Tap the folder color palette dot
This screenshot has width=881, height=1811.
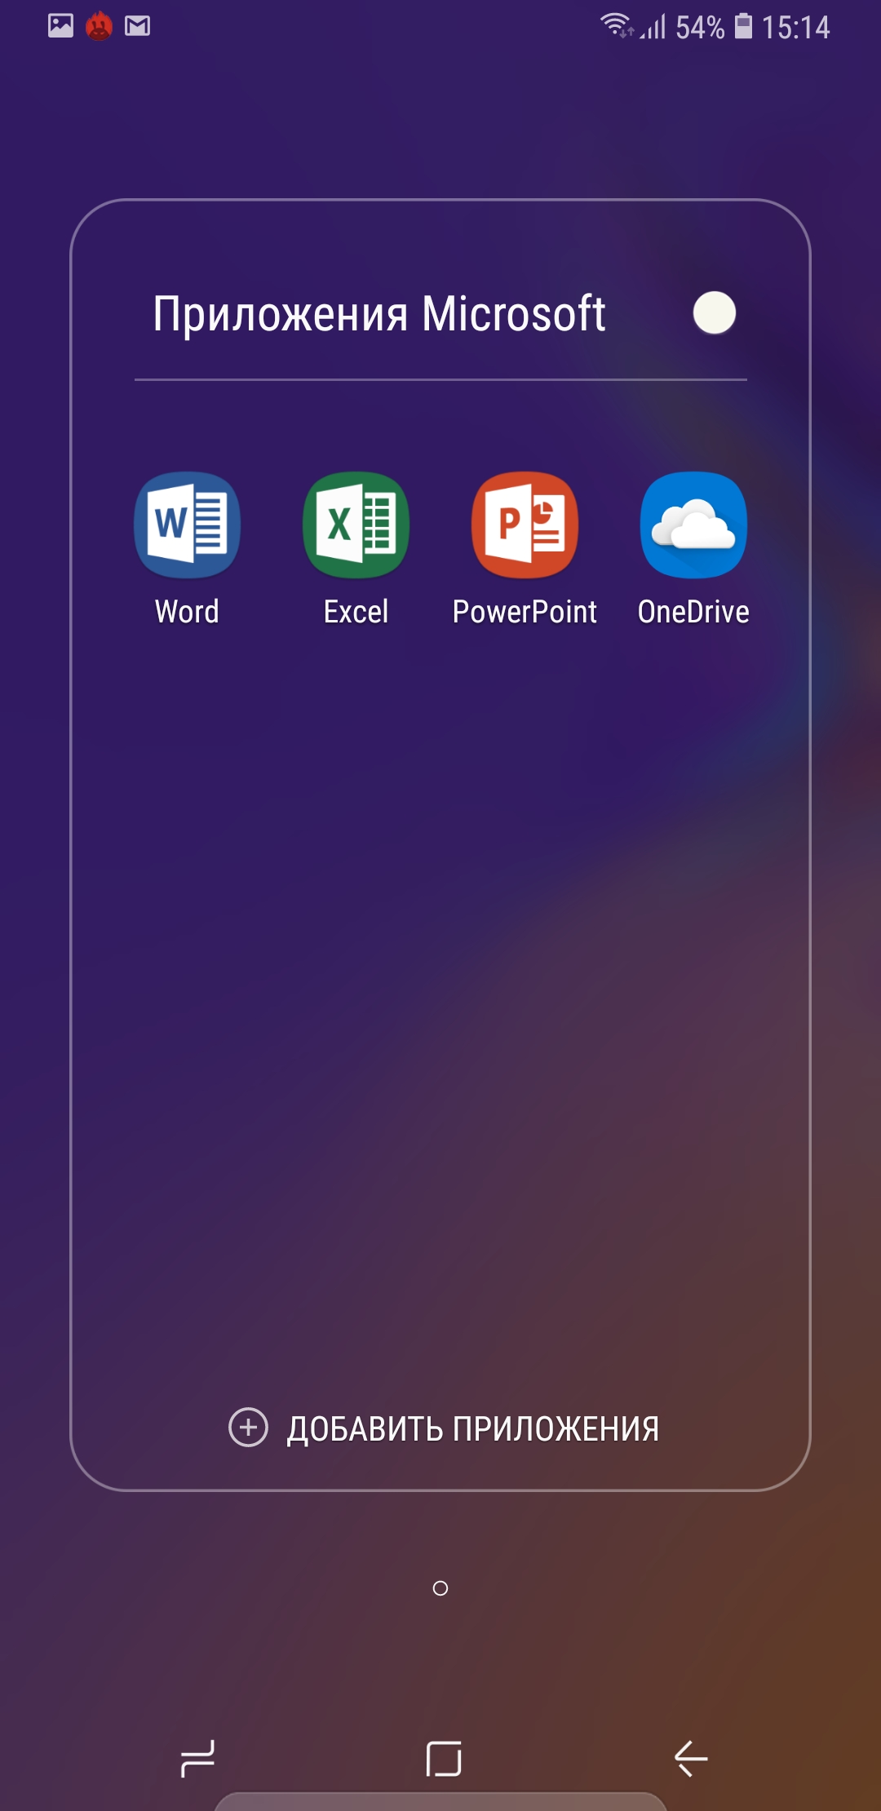click(x=715, y=313)
